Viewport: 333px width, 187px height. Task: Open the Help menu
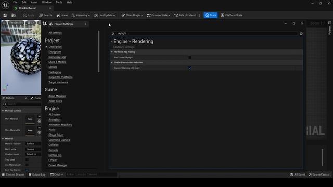click(69, 2)
